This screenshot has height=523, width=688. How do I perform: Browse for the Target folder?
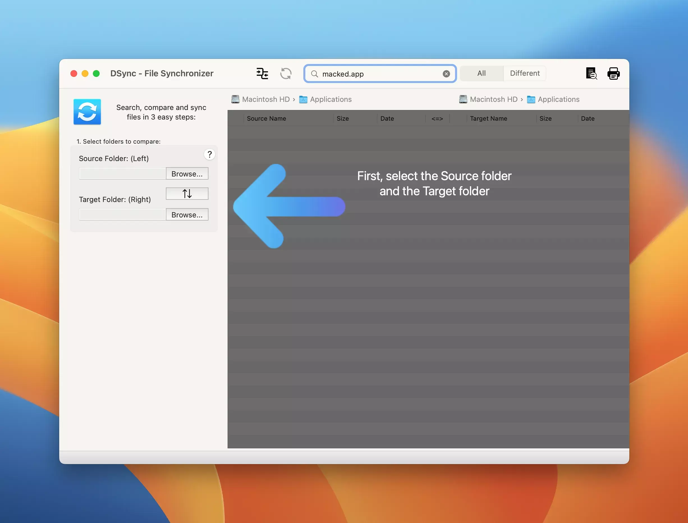pos(187,215)
